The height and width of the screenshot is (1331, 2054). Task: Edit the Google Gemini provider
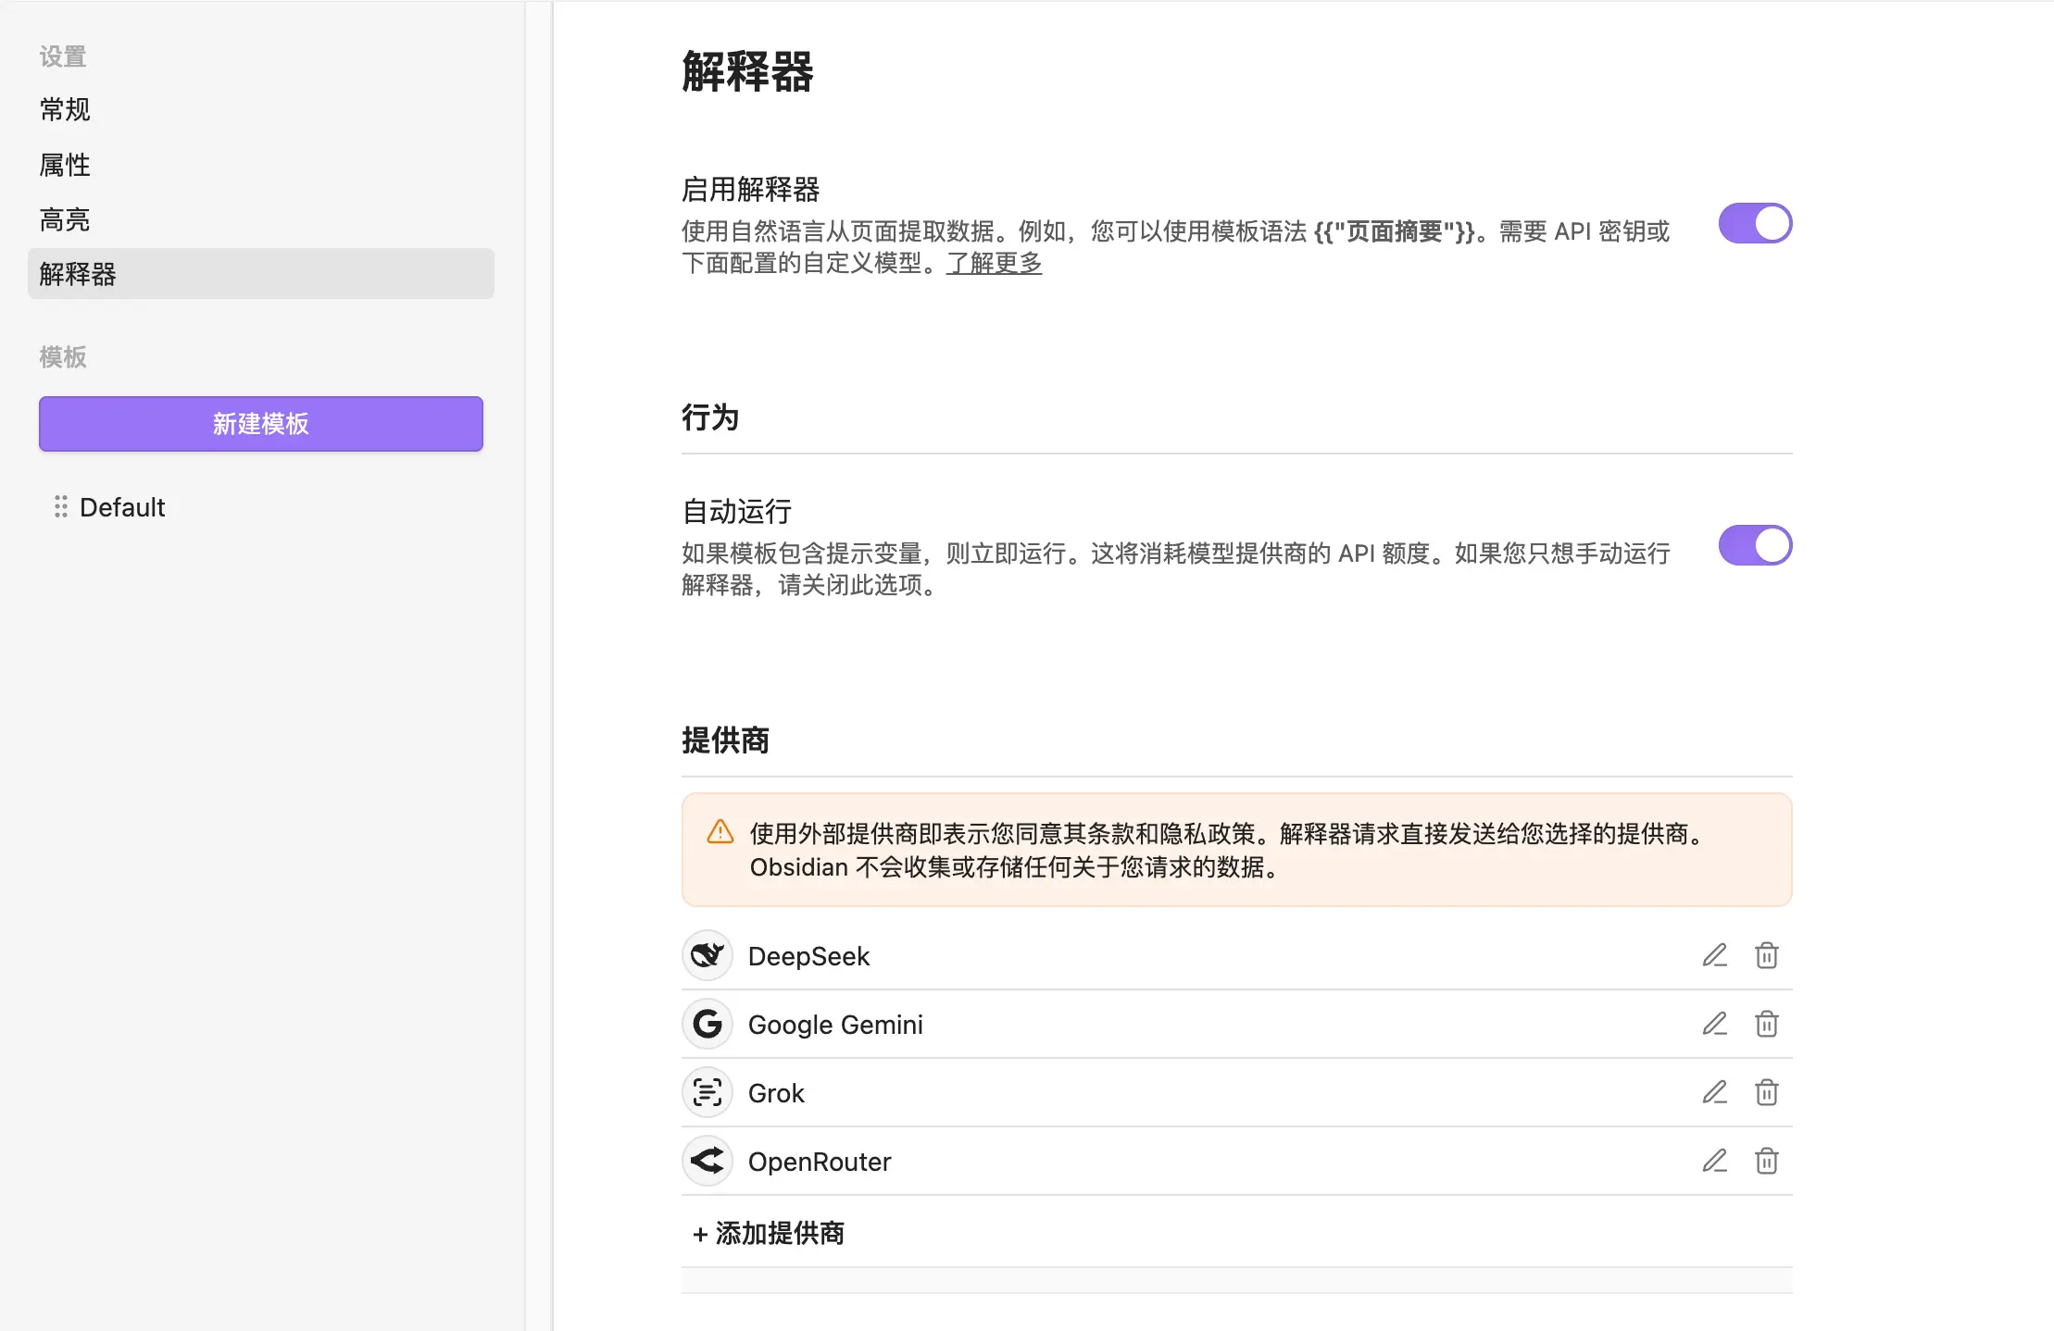click(1714, 1024)
